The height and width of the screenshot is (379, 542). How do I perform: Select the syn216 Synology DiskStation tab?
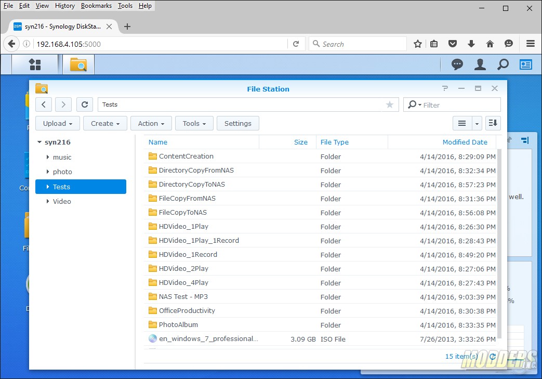[62, 27]
